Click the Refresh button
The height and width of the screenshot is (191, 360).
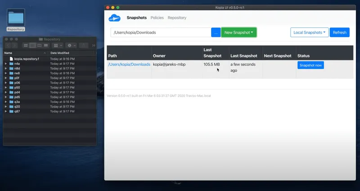(340, 32)
